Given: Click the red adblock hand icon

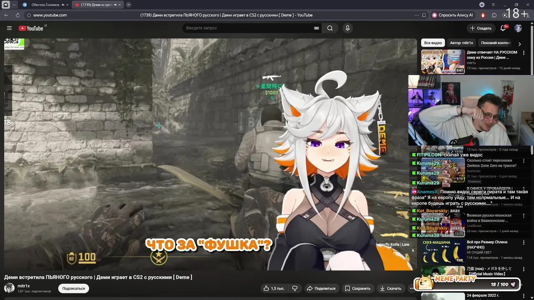Looking at the screenshot, I should 483,15.
